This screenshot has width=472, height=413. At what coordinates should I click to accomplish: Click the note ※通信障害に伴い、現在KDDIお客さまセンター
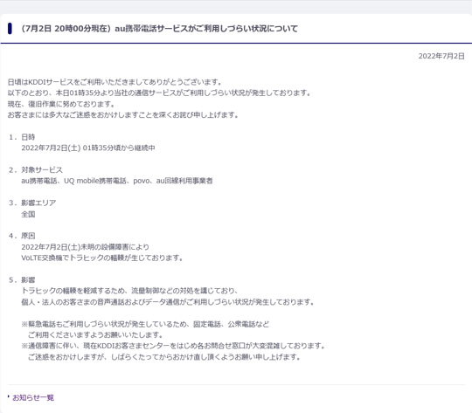(x=173, y=346)
